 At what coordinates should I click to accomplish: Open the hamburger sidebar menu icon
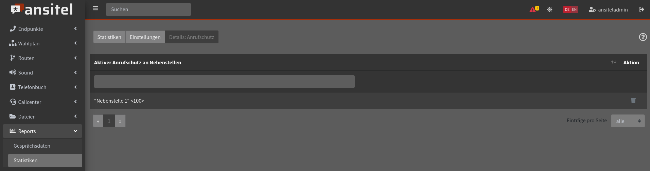click(x=95, y=8)
